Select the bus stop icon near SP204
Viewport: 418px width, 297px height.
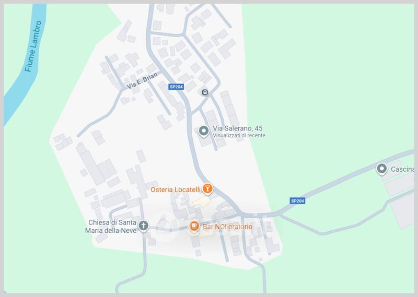pos(205,92)
